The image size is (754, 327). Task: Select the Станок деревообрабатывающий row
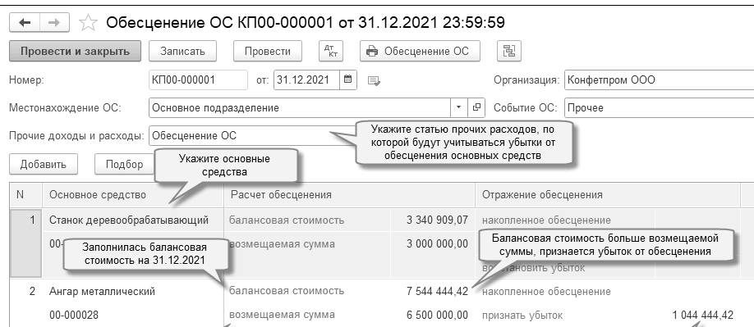click(x=129, y=220)
